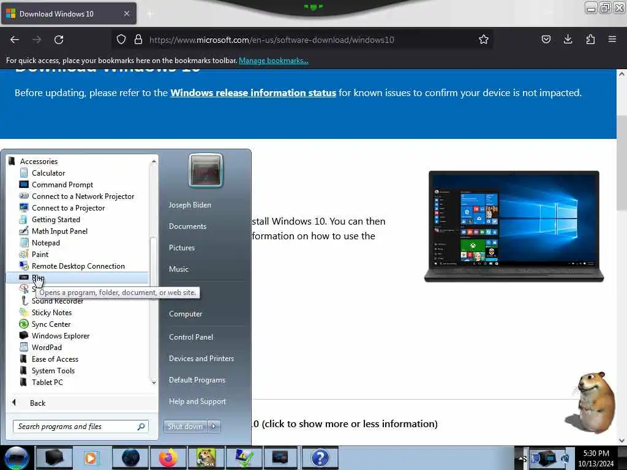Image resolution: width=627 pixels, height=470 pixels.
Task: Expand the Tablet PC folder
Action: pyautogui.click(x=47, y=382)
